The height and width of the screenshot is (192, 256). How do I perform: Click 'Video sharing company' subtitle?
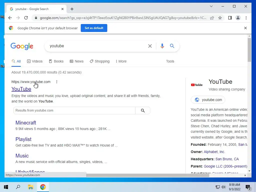[x=227, y=89]
